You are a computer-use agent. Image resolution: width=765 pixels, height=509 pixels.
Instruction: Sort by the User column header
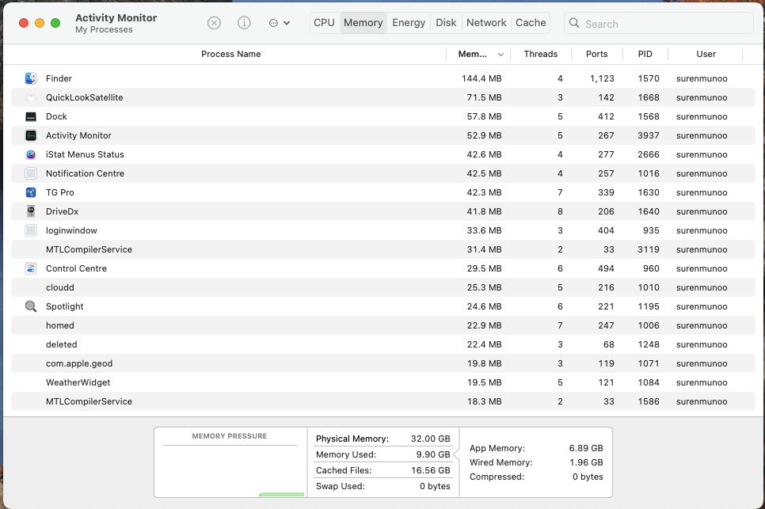click(706, 54)
